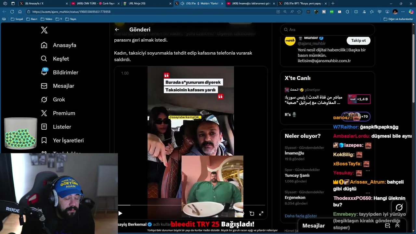Open Browser essentials heart icon
416x234 pixels.
coord(379,12)
